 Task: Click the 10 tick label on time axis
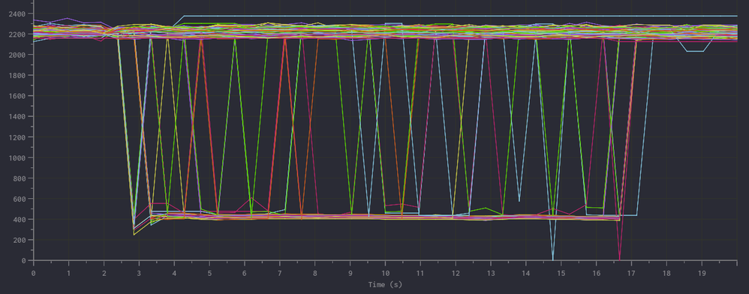point(385,274)
